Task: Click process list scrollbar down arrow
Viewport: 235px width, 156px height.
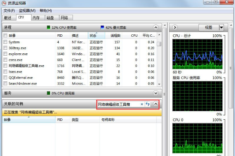Action: [159, 84]
